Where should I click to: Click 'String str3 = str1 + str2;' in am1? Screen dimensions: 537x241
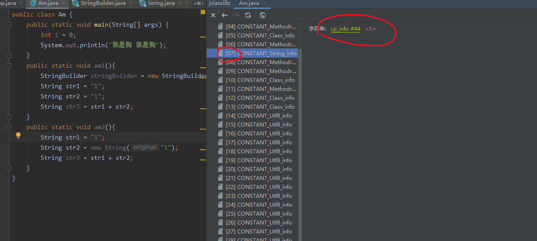point(87,106)
